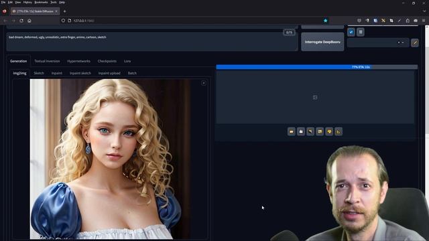
Task: Open the History menu
Action: 27,2
